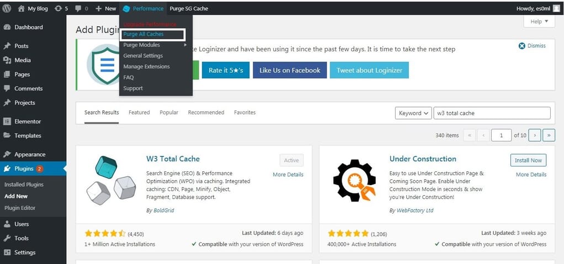Open the comments bubble icon in admin bar
The width and height of the screenshot is (564, 264).
point(78,9)
